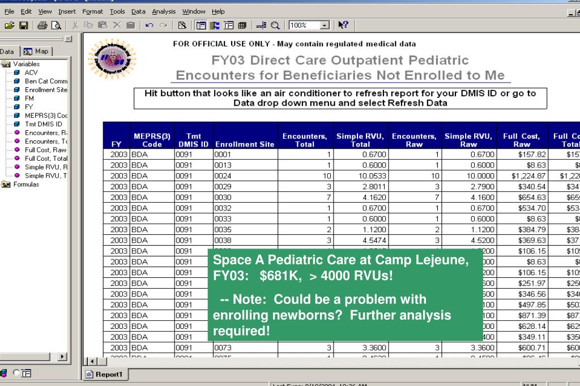The image size is (580, 386).
Task: Switch to the Data tab
Action: pyautogui.click(x=8, y=52)
